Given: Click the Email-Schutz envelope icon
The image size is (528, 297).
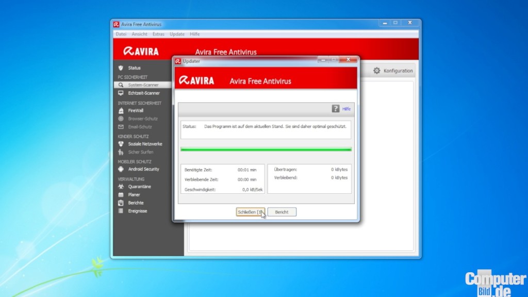Looking at the screenshot, I should [121, 127].
